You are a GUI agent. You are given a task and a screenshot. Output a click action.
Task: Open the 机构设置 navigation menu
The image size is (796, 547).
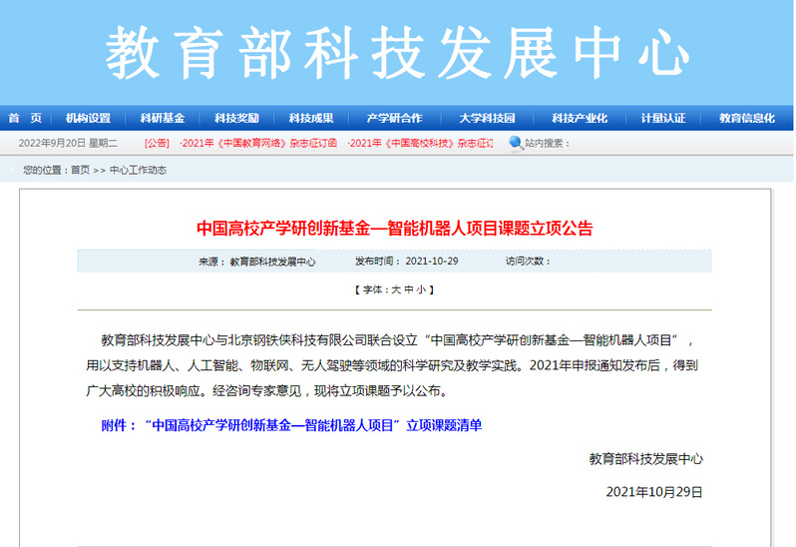(88, 118)
